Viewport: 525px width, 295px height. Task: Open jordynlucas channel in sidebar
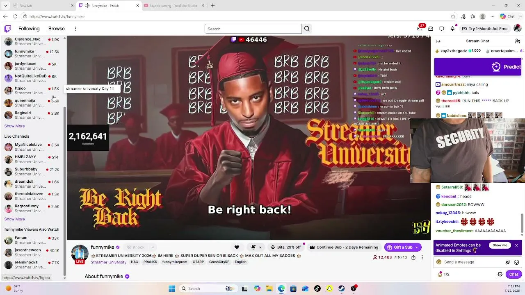point(32,66)
